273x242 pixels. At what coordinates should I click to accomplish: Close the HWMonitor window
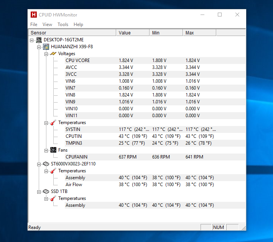coord(237,15)
